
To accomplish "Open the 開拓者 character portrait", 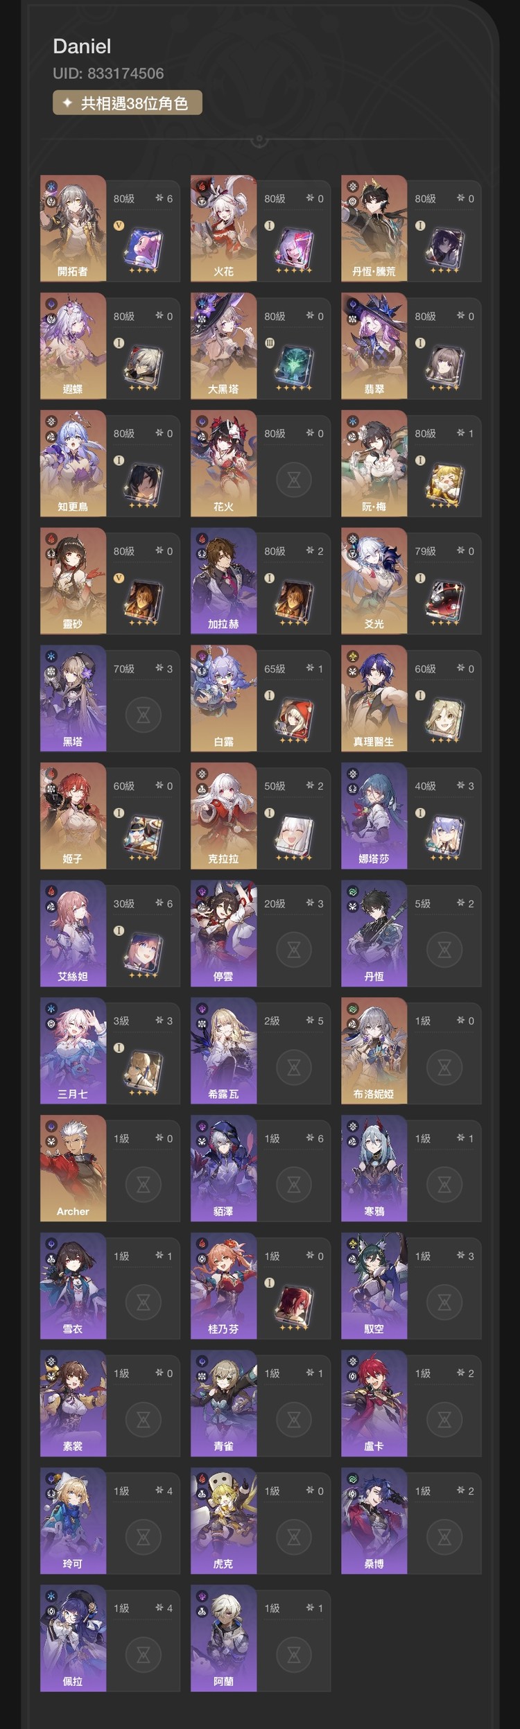I will pos(73,228).
